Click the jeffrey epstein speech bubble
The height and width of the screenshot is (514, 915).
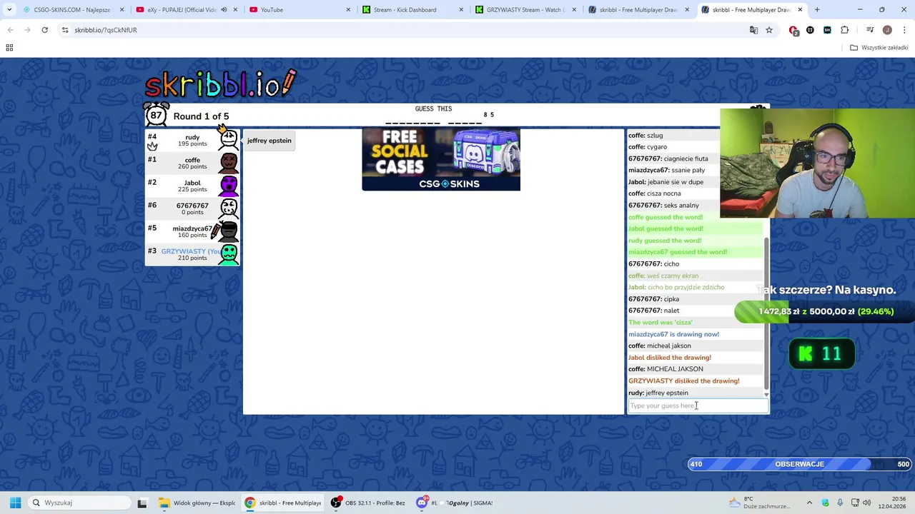[x=269, y=141]
